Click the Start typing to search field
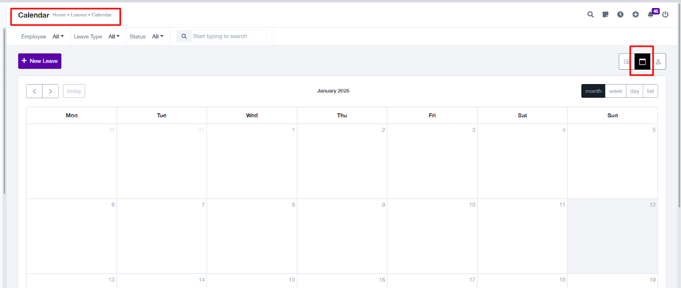Viewport: 681px width, 288px height. [229, 36]
